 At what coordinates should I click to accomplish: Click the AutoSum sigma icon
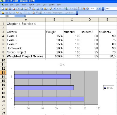click(70, 9)
